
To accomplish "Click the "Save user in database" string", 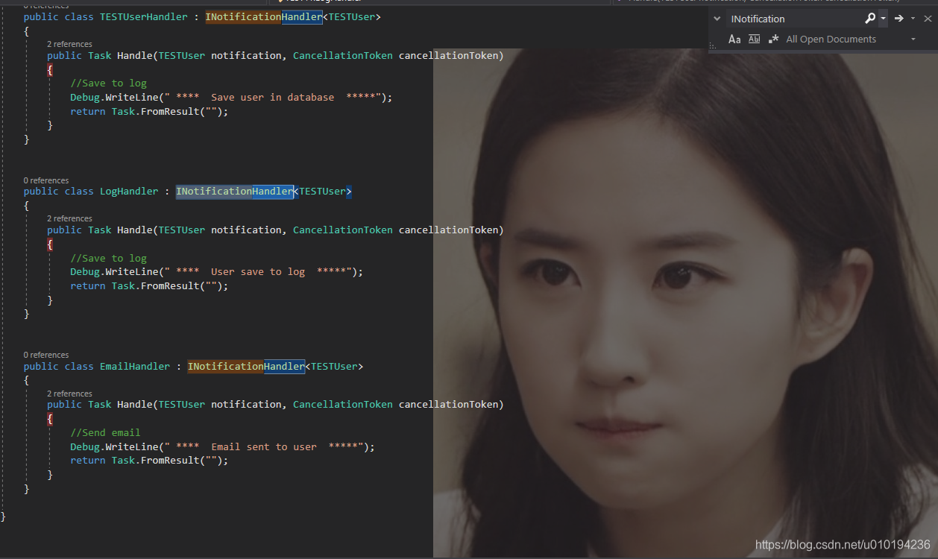I will (x=272, y=97).
